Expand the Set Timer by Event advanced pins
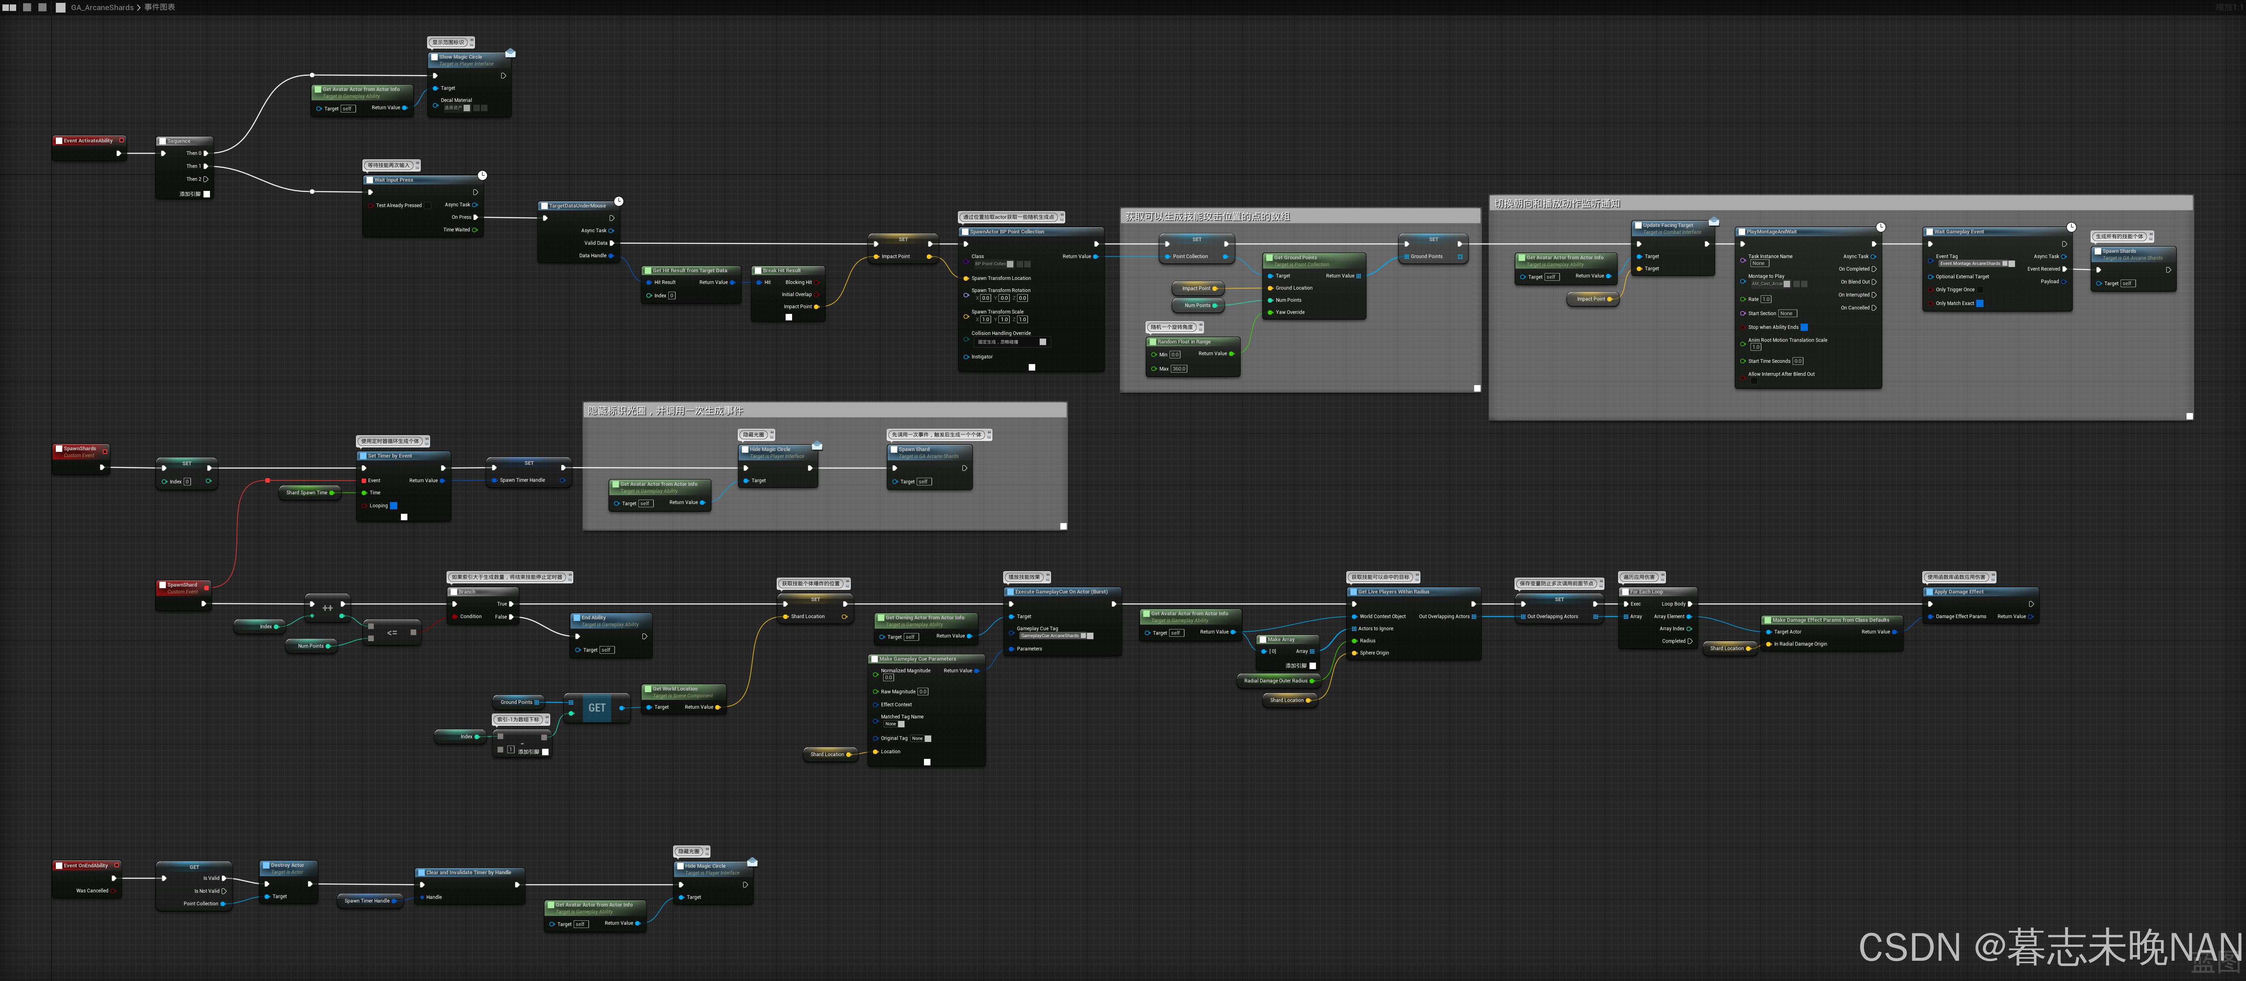 (x=404, y=517)
